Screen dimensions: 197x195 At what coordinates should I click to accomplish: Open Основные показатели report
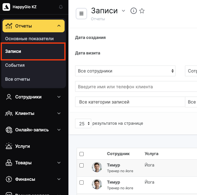pos(29,39)
